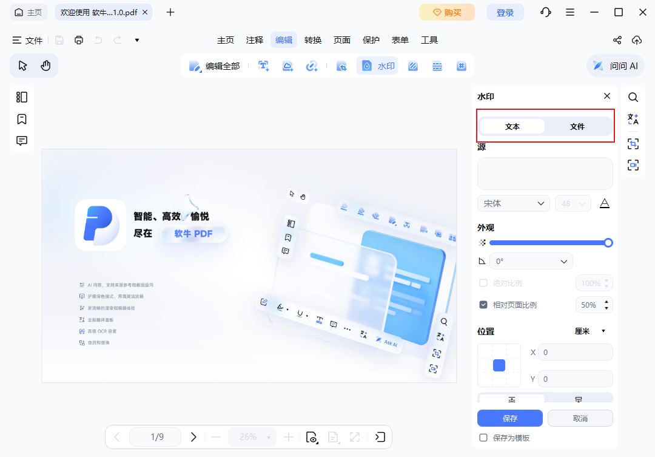Image resolution: width=655 pixels, height=457 pixels.
Task: Click the undo arrow
Action: point(98,40)
